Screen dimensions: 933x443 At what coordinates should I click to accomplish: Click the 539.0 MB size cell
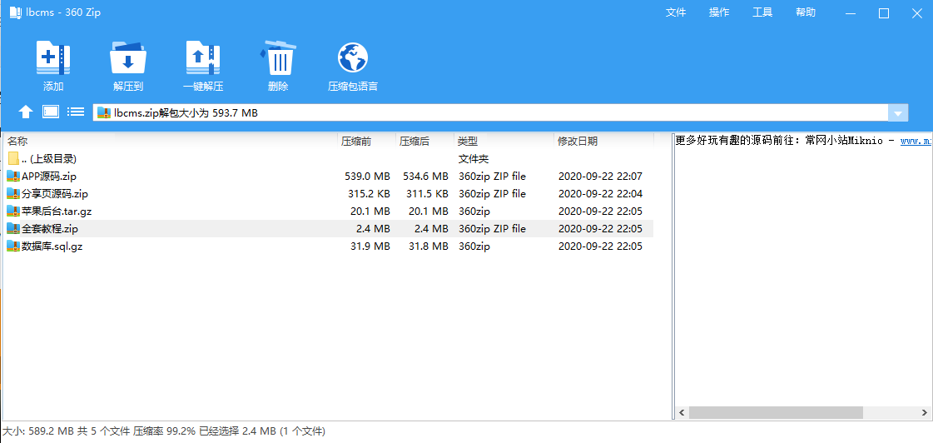367,177
